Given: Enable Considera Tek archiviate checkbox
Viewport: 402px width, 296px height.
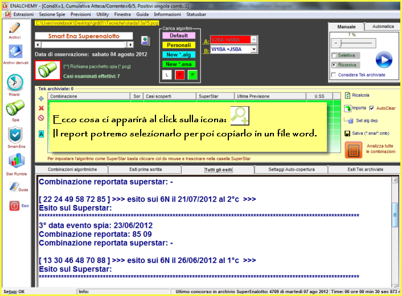Looking at the screenshot, I should pyautogui.click(x=334, y=75).
